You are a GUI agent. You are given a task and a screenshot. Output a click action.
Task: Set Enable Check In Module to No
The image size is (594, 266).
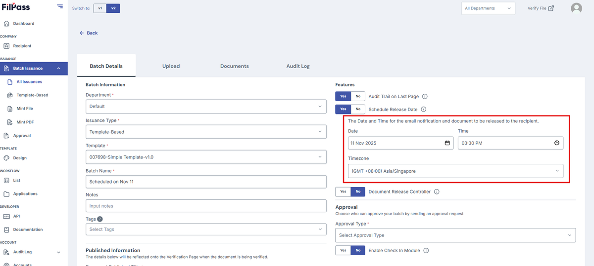click(x=358, y=251)
